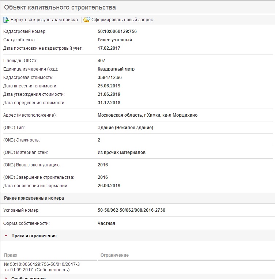Viewport: 275px width, 279px height.
Task: Click the 'Ограничение' column header
Action: pos(114,255)
